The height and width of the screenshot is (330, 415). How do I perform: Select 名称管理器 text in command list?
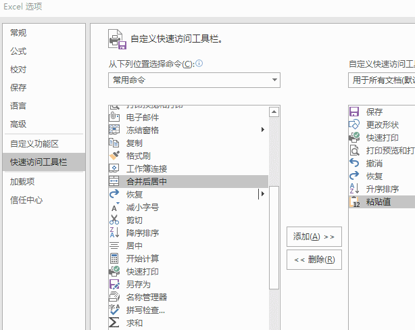click(147, 297)
